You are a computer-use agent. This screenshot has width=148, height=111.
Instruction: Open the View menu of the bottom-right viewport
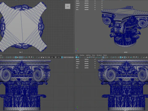(77, 55)
